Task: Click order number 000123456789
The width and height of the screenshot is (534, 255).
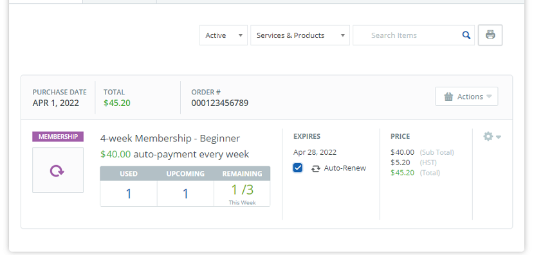Action: coord(219,103)
